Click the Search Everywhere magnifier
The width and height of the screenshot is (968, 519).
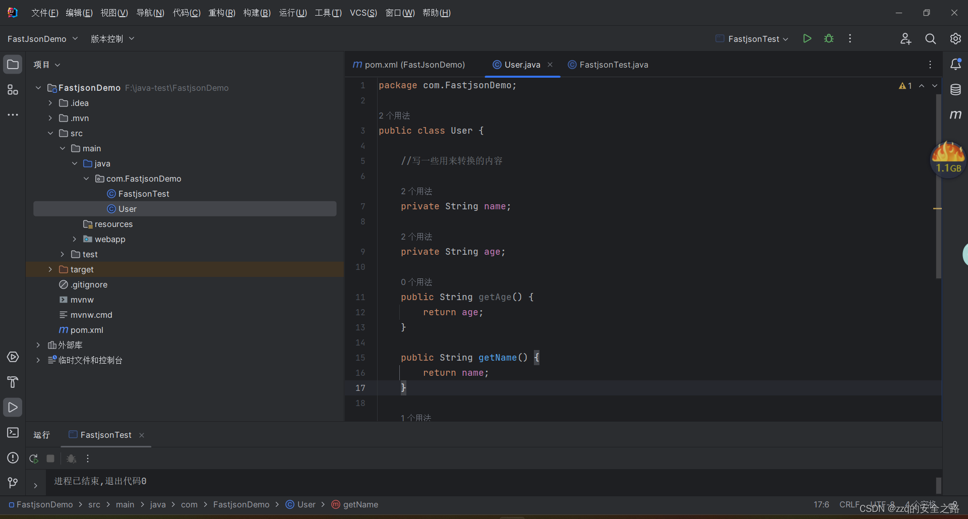pos(931,39)
